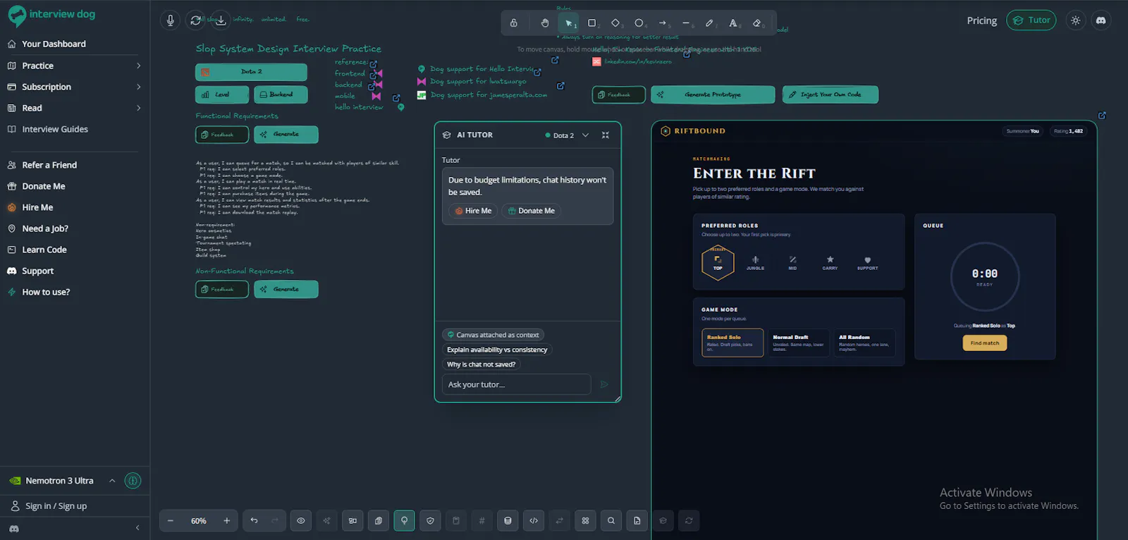Select the Diamond shape tool
The width and height of the screenshot is (1128, 540).
pyautogui.click(x=615, y=23)
